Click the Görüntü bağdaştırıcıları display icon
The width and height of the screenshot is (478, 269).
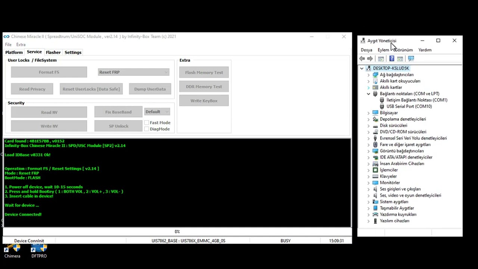pos(375,151)
